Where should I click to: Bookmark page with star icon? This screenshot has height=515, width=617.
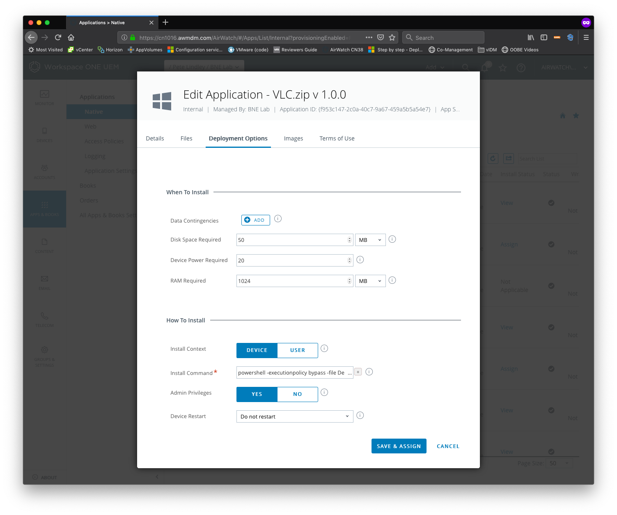[392, 37]
